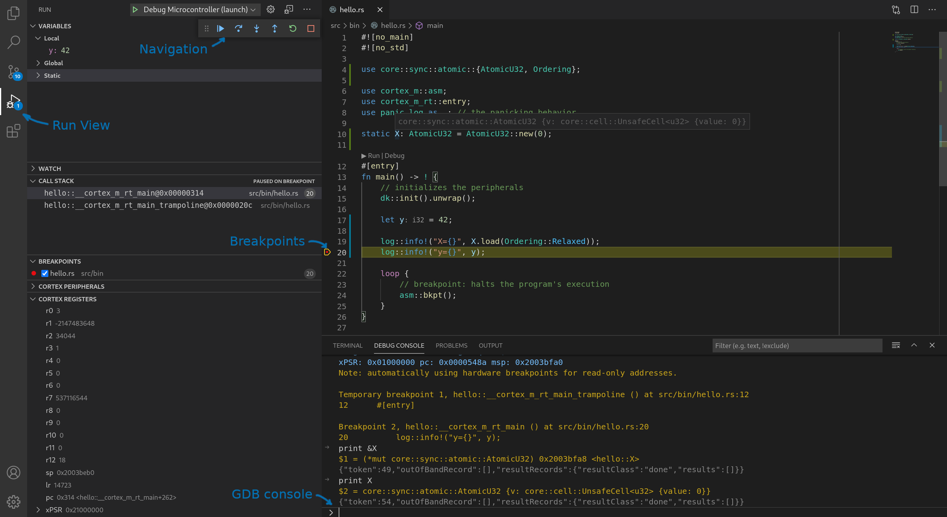
Task: Click the bin breadcrumb segment
Action: 354,26
